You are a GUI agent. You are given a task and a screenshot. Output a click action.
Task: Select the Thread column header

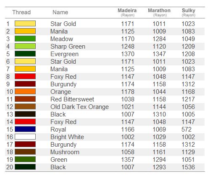click(x=21, y=12)
